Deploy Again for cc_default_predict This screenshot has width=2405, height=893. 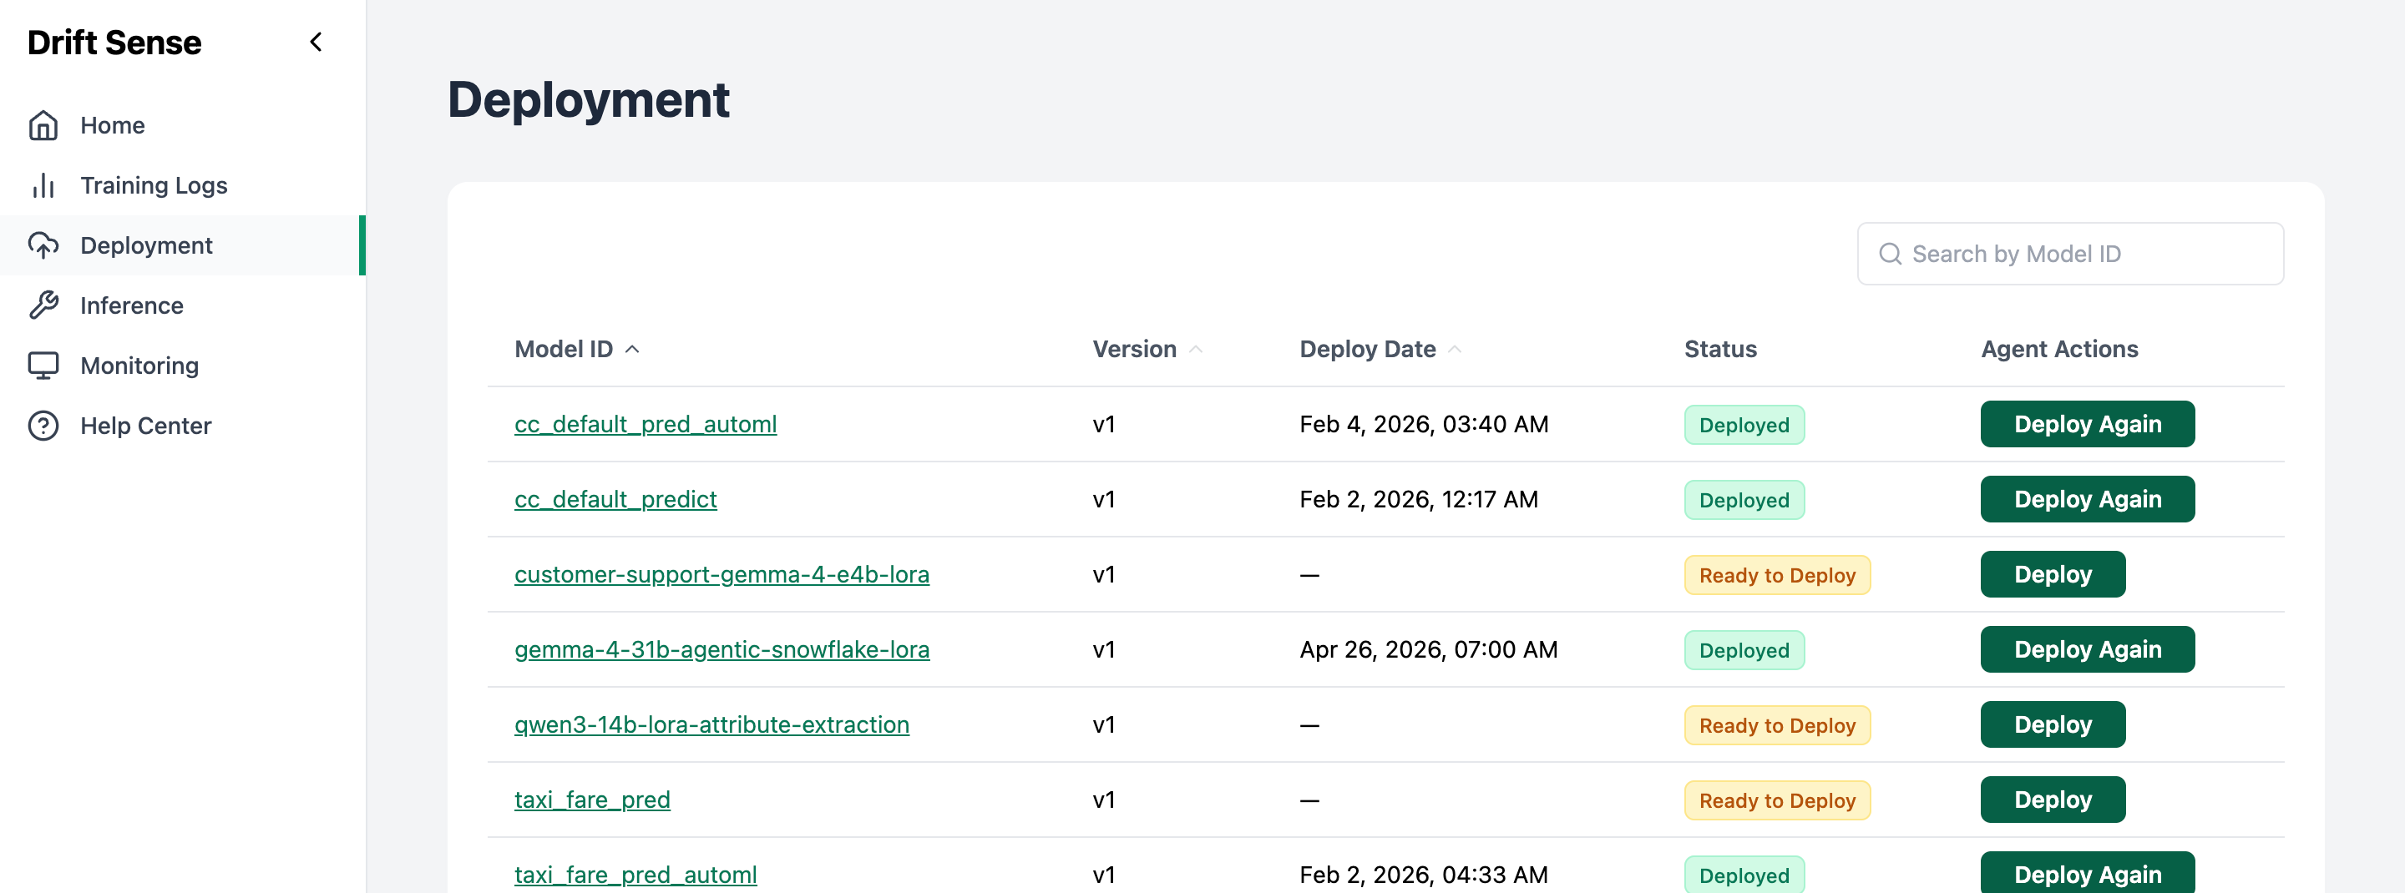click(2088, 499)
